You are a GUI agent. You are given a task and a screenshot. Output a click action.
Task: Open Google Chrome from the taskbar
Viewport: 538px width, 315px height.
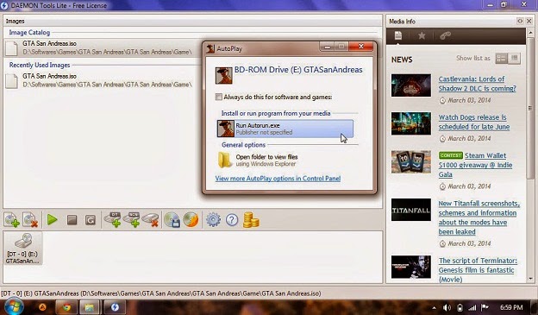[x=66, y=307]
